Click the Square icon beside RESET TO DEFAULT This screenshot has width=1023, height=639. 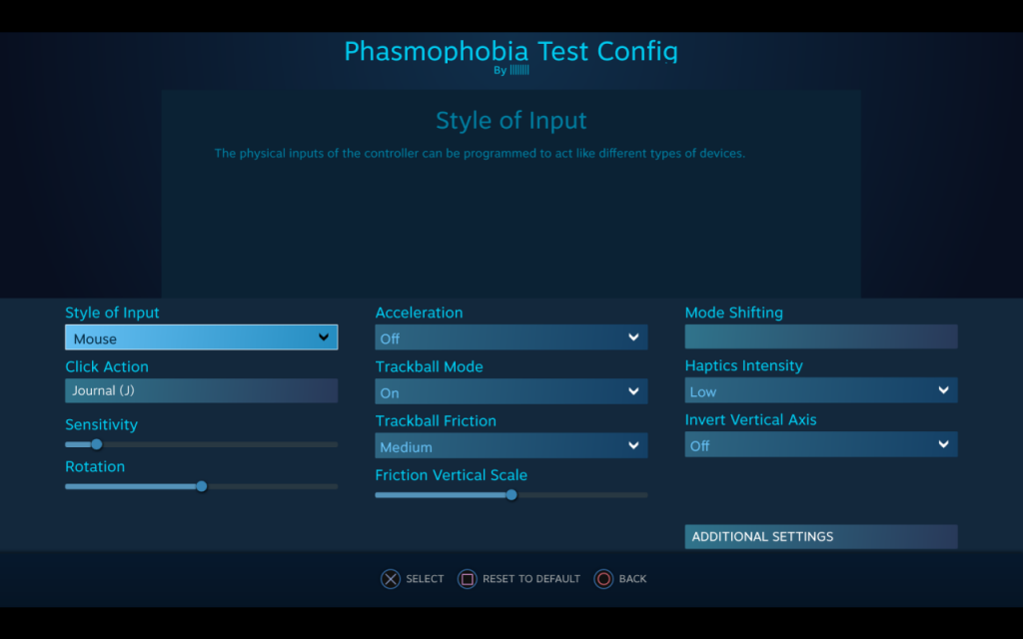pos(467,579)
